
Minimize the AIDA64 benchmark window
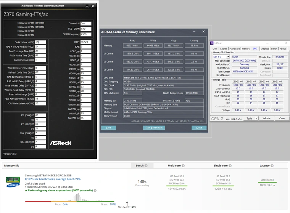[x=194, y=32]
